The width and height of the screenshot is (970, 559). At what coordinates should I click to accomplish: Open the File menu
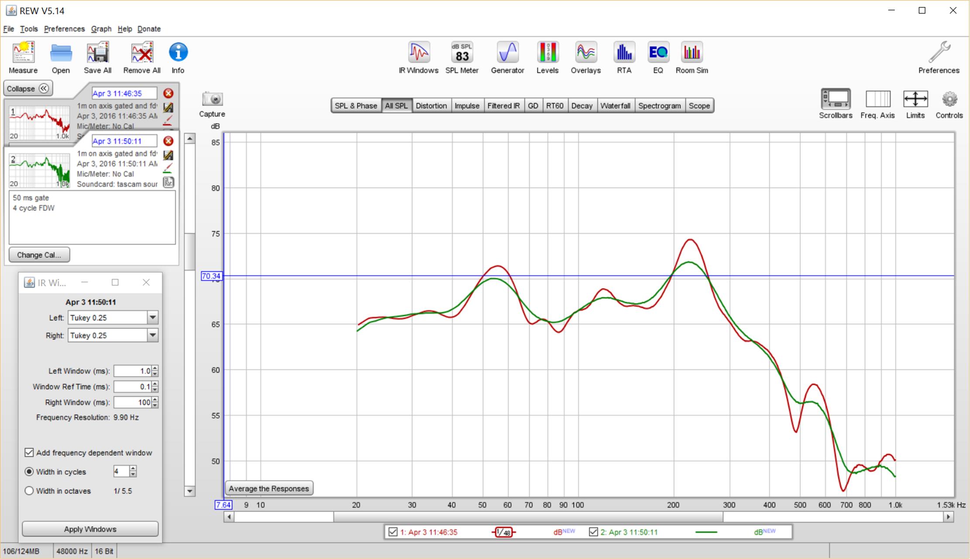[x=9, y=29]
